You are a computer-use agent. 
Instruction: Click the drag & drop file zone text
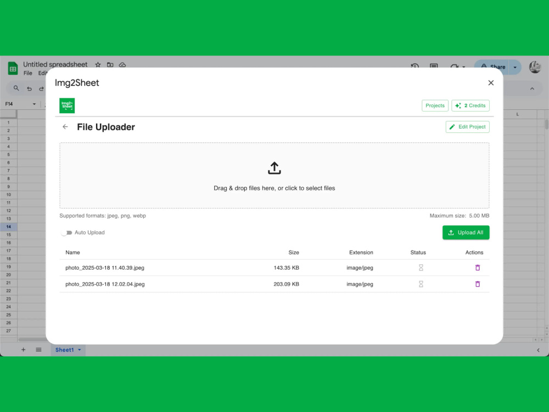pos(274,188)
